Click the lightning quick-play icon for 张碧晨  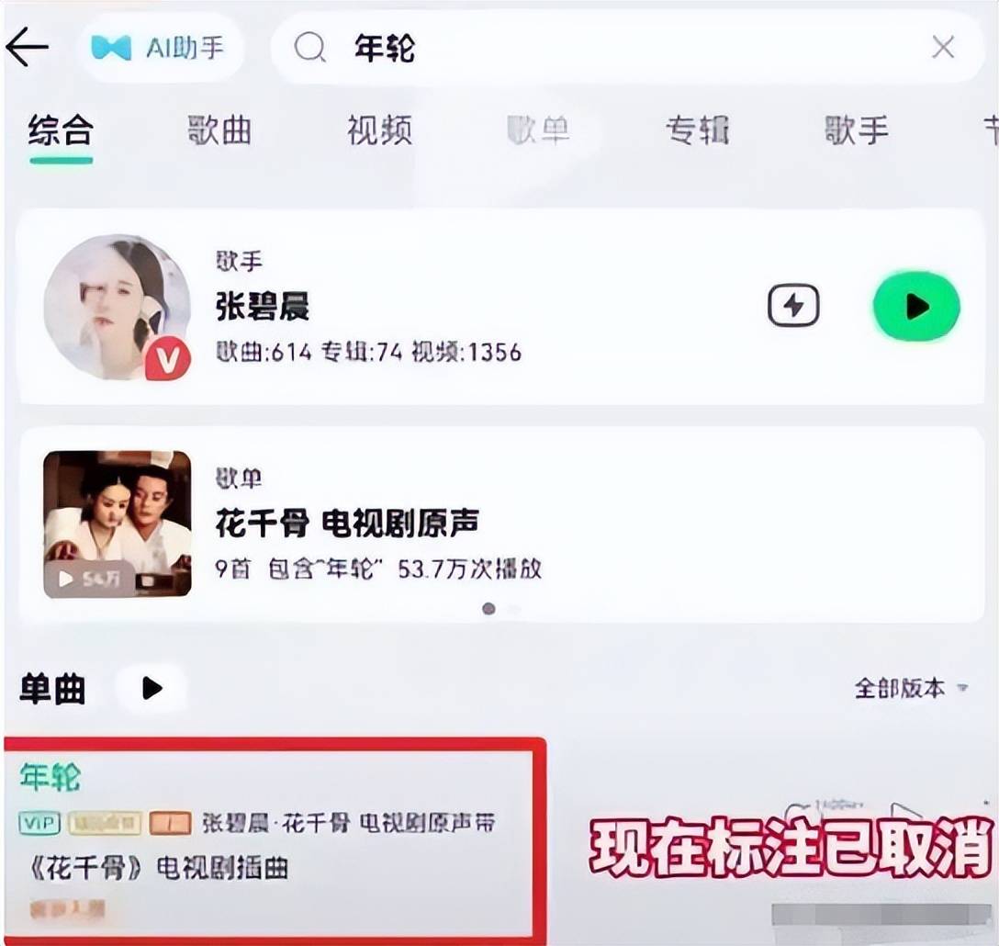click(x=793, y=305)
